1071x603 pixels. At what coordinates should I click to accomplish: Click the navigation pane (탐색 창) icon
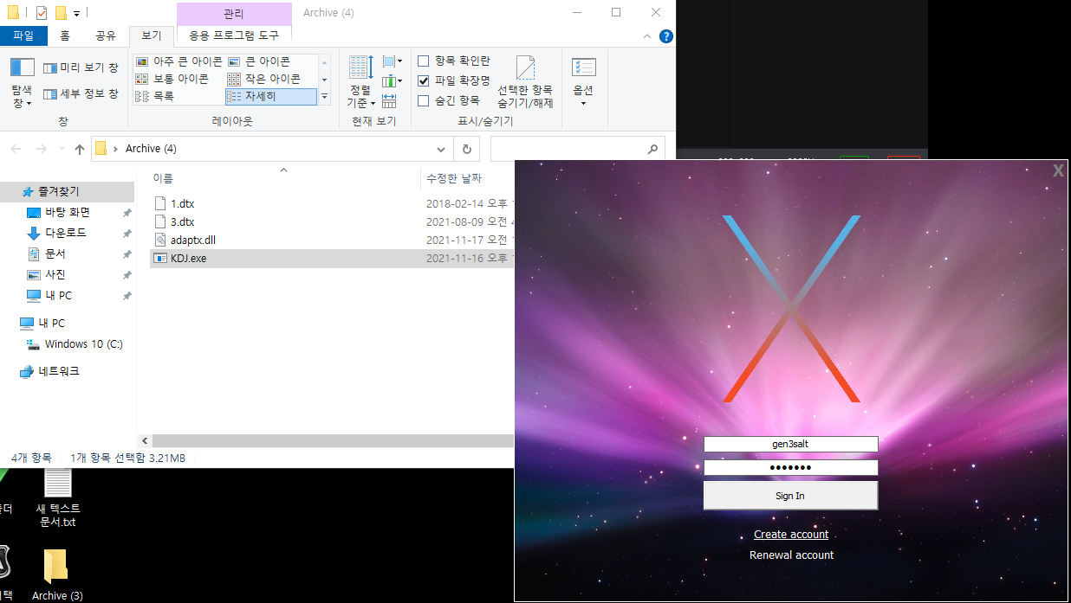point(22,69)
